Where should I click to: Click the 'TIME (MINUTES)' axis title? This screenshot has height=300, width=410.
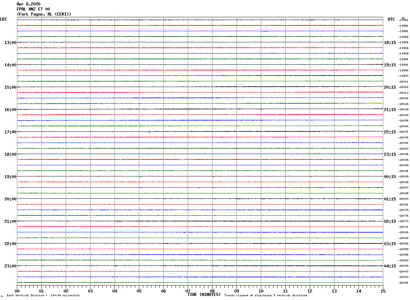(204, 295)
